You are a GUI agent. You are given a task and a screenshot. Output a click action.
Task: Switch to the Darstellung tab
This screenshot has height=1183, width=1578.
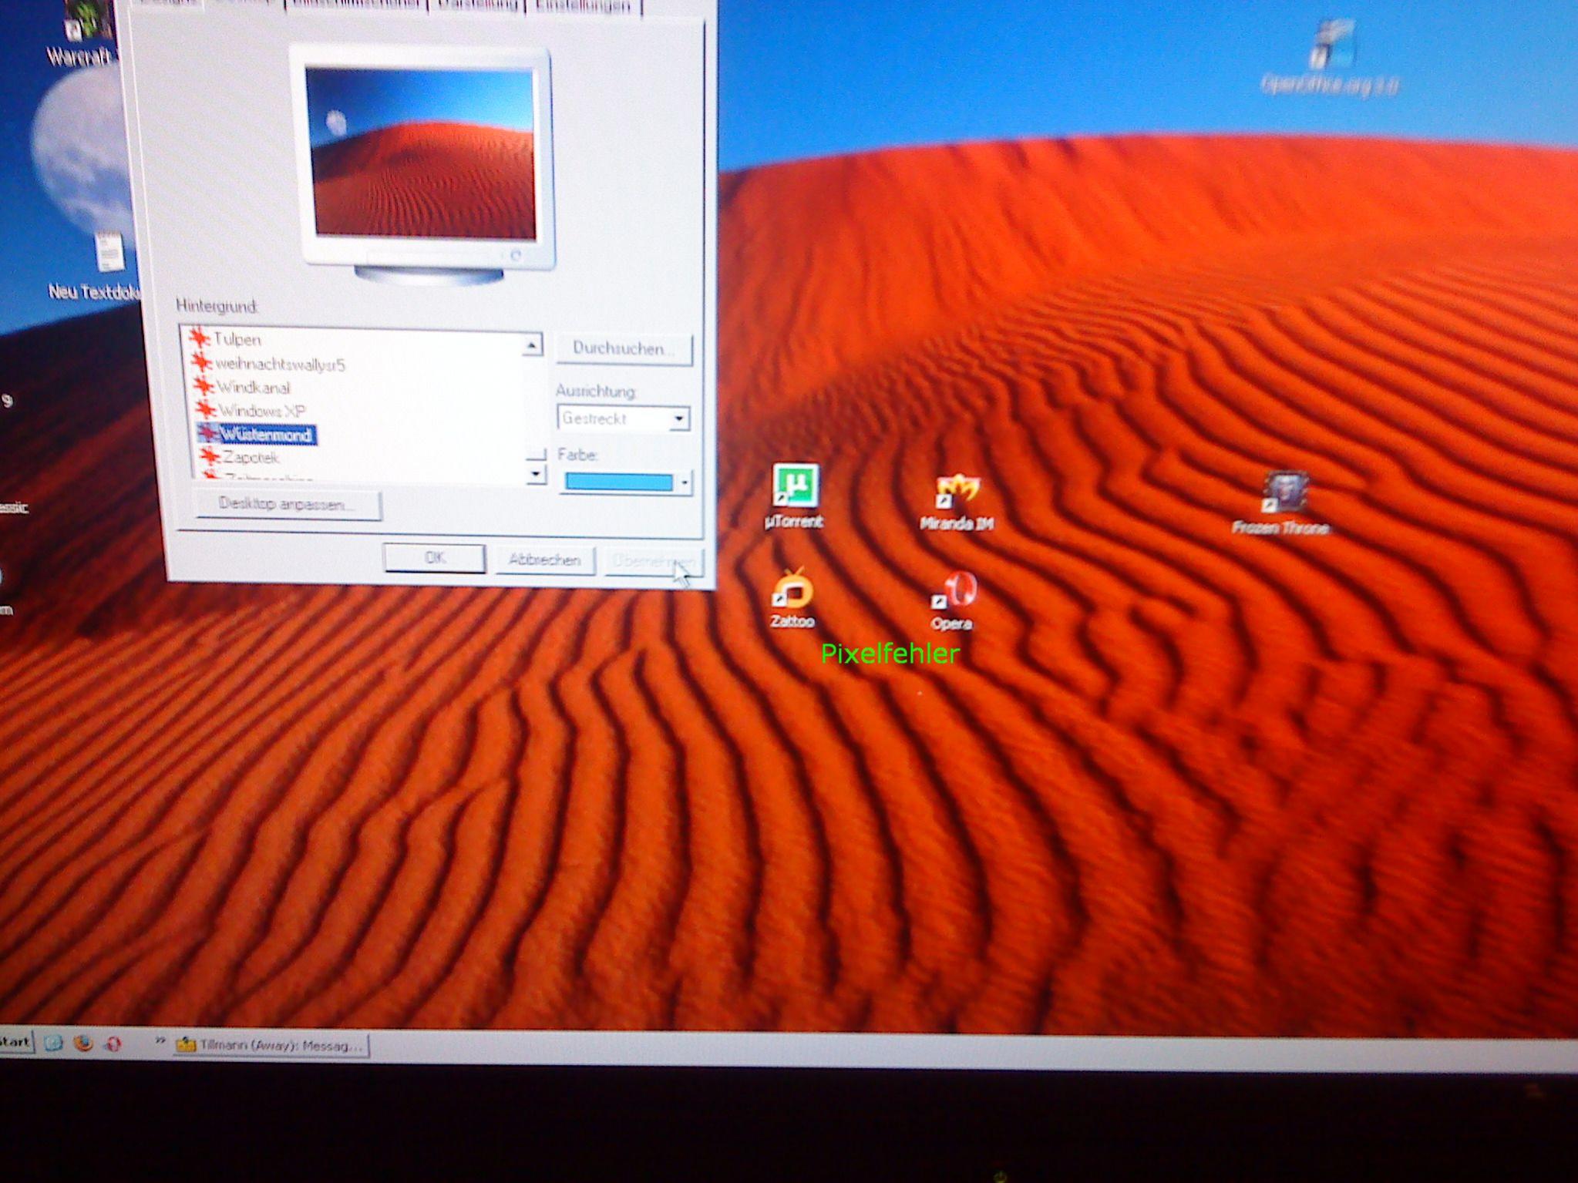pos(478,6)
